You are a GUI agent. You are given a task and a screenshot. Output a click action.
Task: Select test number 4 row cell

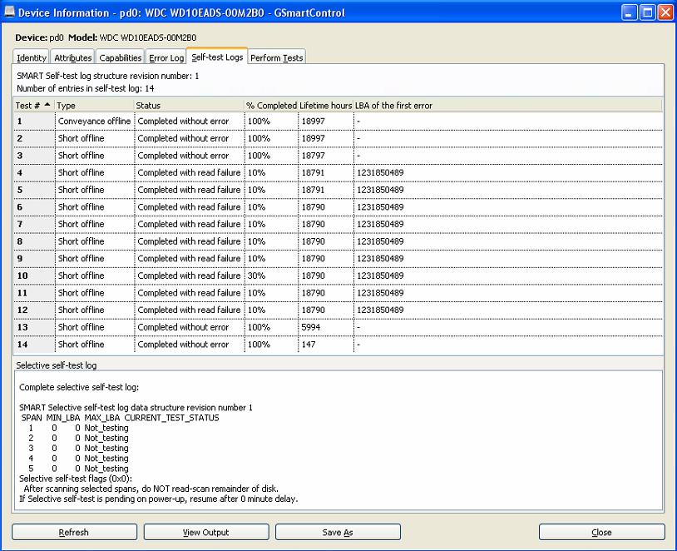[x=34, y=172]
